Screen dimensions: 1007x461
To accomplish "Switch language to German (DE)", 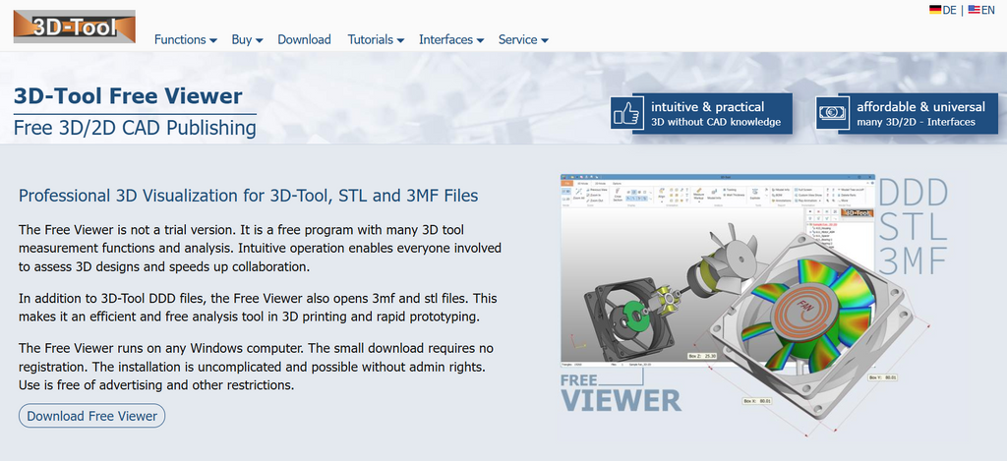I will [943, 10].
